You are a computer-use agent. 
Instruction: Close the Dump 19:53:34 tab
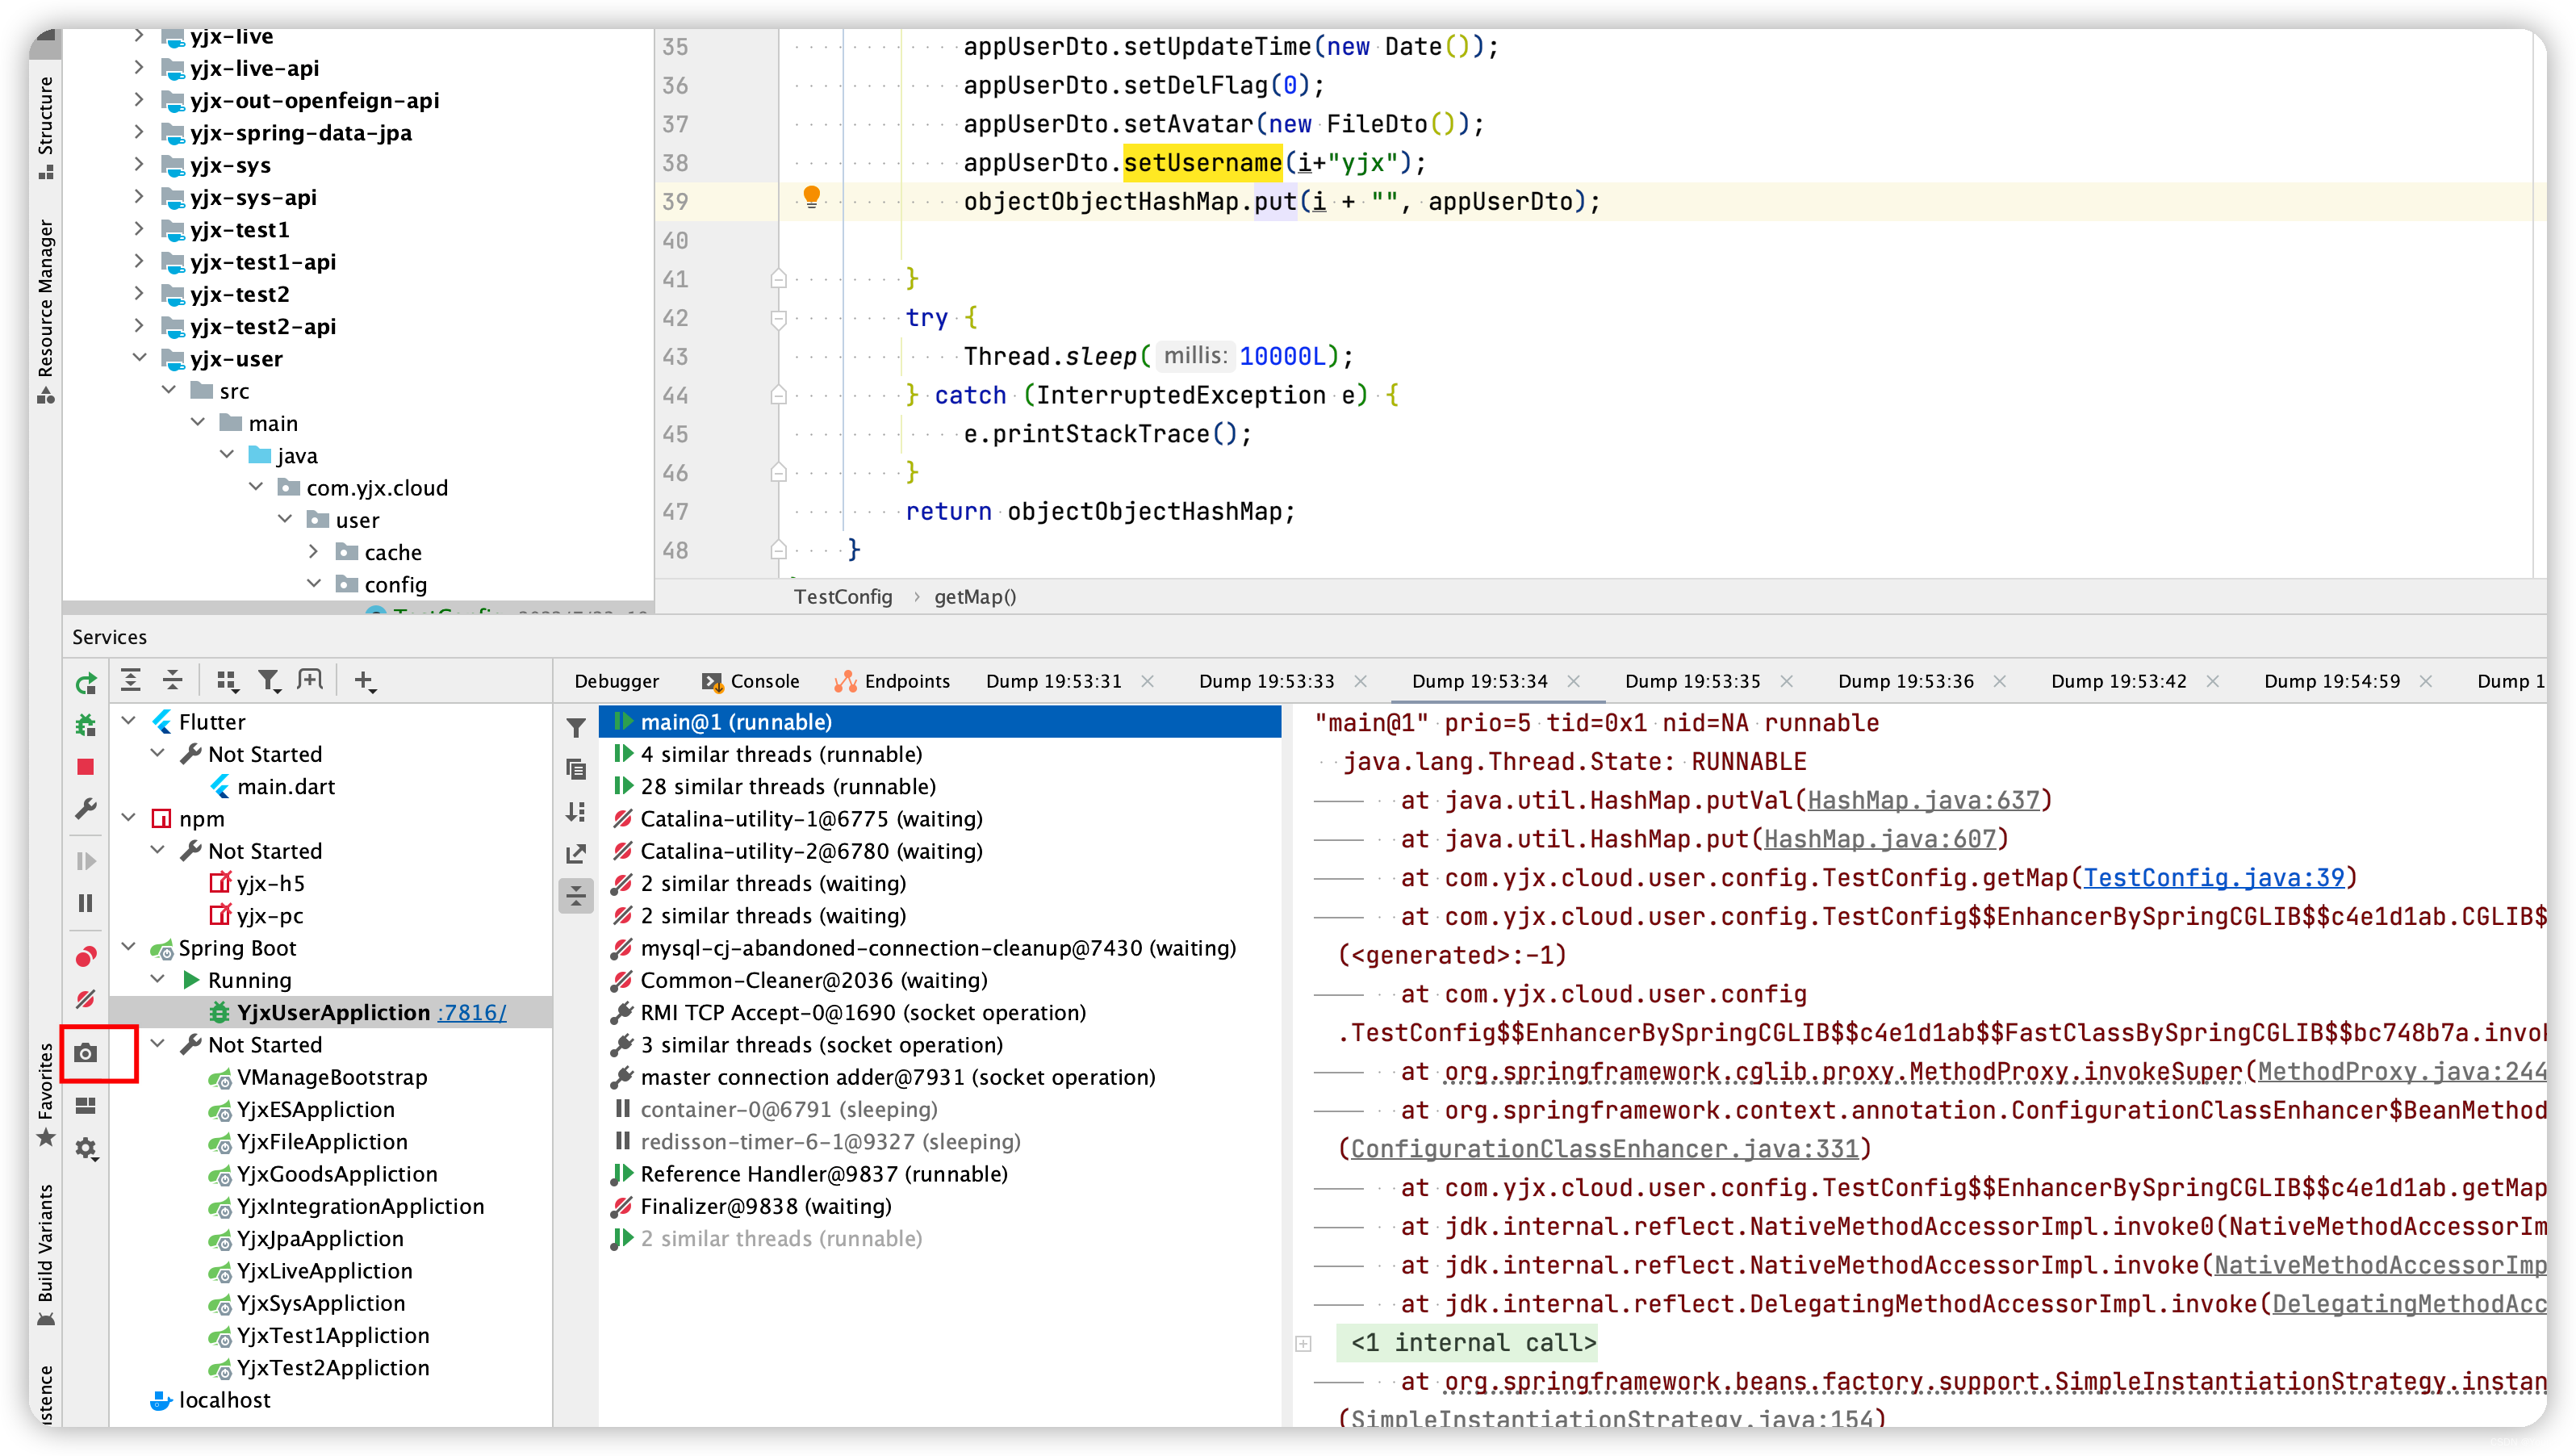tap(1574, 681)
